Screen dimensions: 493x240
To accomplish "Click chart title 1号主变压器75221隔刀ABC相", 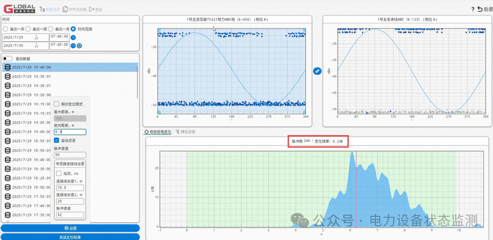I will click(x=227, y=20).
